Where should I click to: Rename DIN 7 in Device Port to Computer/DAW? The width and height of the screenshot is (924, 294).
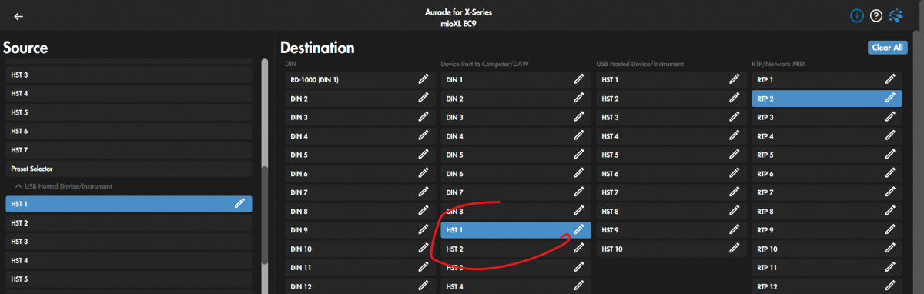pos(579,192)
